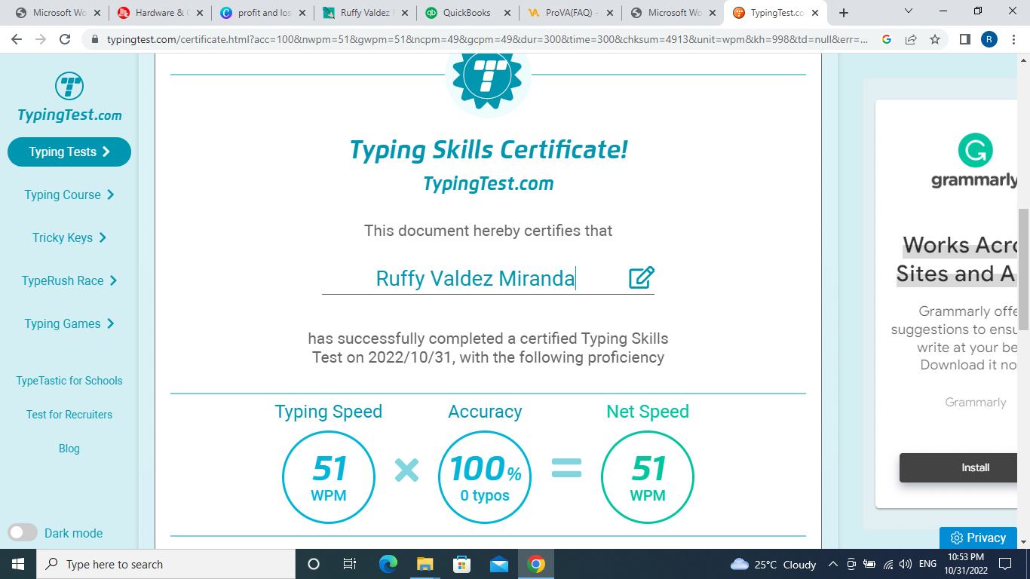Open the tab search dropdown chevron
The width and height of the screenshot is (1030, 579).
click(x=908, y=12)
